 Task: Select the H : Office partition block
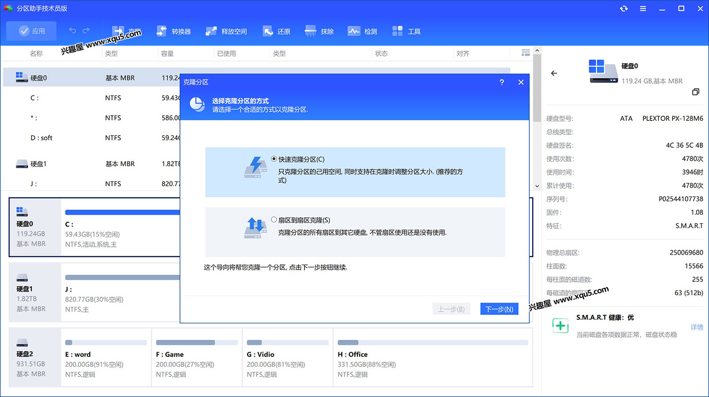432,357
